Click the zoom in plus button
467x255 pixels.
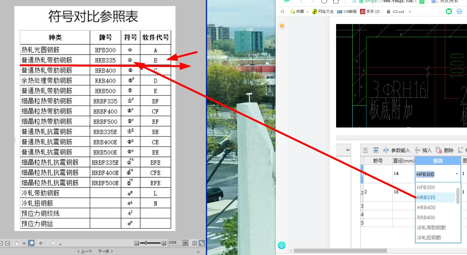(164, 243)
